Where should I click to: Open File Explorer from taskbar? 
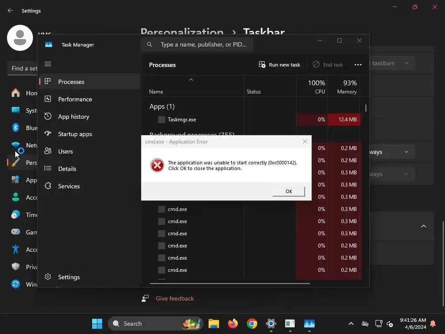[x=214, y=324]
